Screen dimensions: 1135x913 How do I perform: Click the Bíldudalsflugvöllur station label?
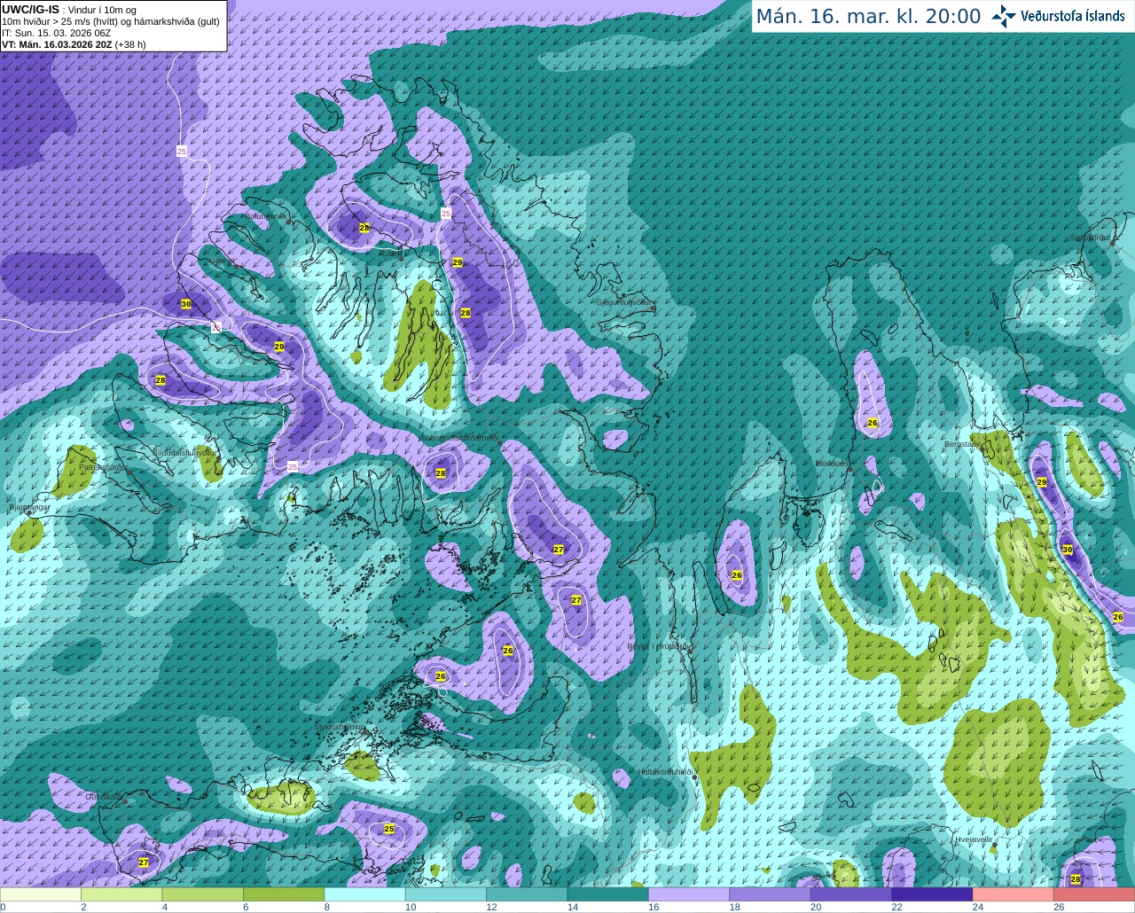point(184,452)
